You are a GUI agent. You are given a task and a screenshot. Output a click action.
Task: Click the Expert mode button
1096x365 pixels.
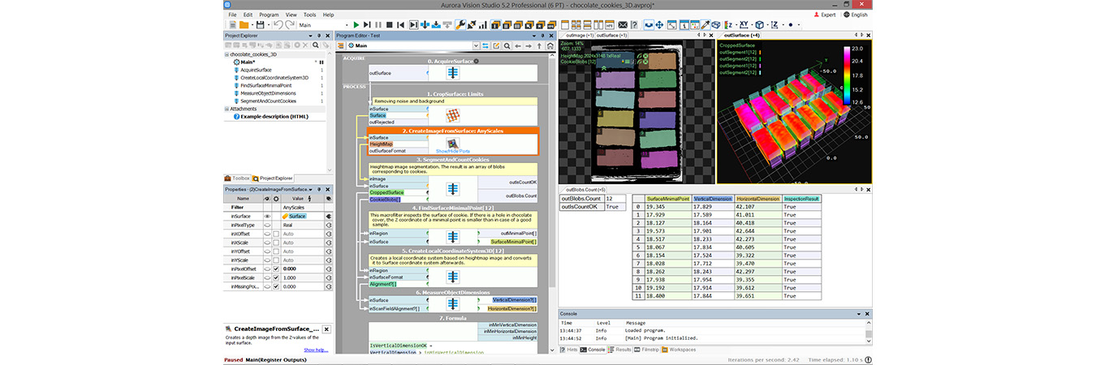(x=825, y=15)
